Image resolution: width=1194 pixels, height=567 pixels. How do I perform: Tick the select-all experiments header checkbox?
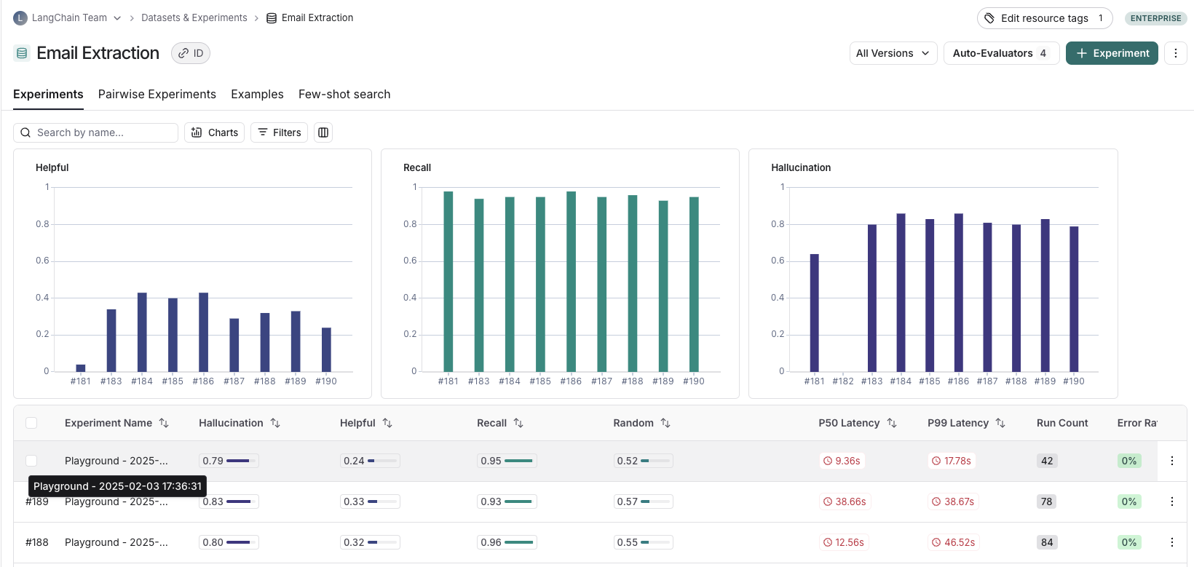pyautogui.click(x=31, y=423)
